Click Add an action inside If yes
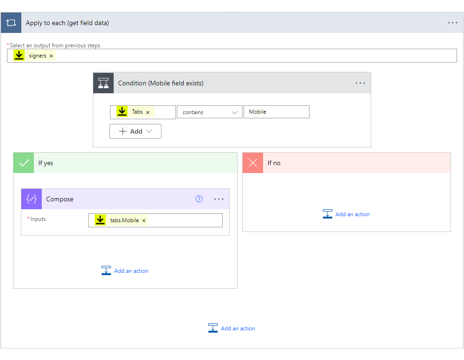Screen dimensions: 464x360 click(x=125, y=270)
